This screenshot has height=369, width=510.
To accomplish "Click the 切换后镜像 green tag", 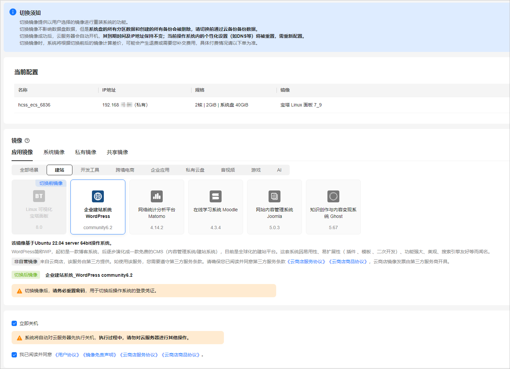I will click(26, 275).
